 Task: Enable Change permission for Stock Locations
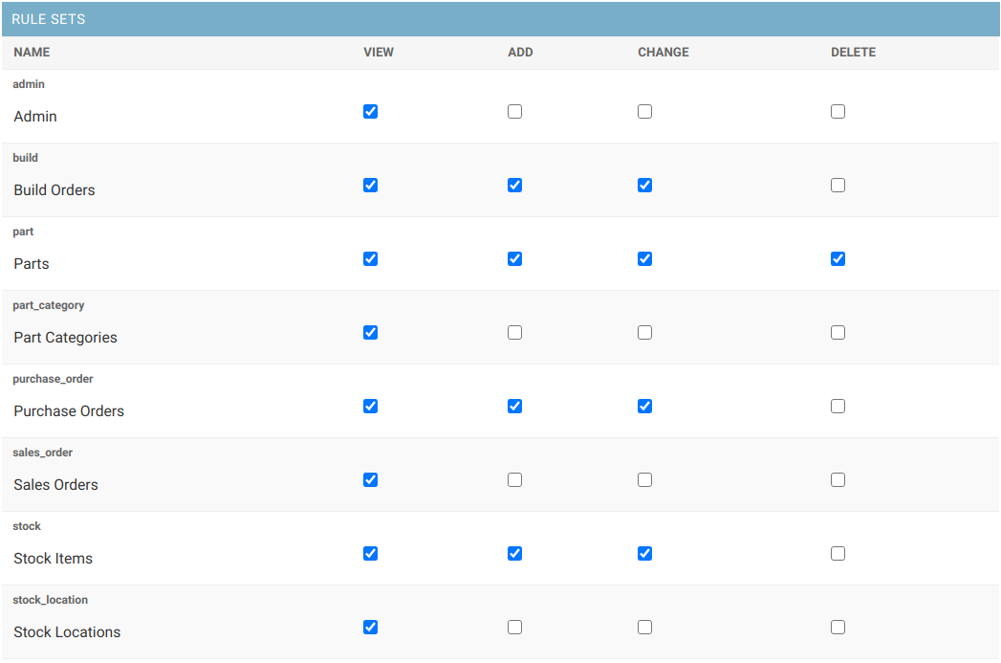645,628
